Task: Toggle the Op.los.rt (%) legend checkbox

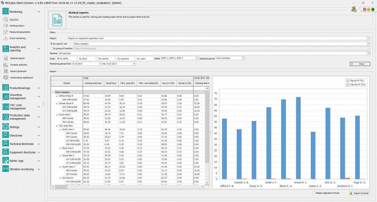Action: pyautogui.click(x=348, y=85)
